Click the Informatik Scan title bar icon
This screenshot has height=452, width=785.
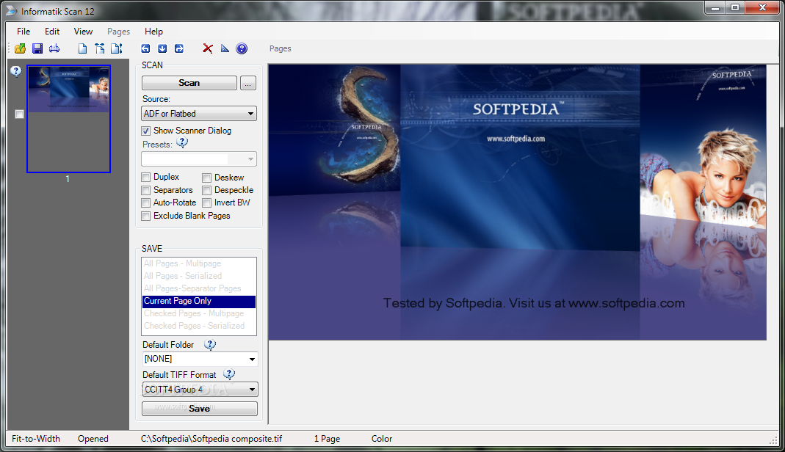[x=12, y=11]
